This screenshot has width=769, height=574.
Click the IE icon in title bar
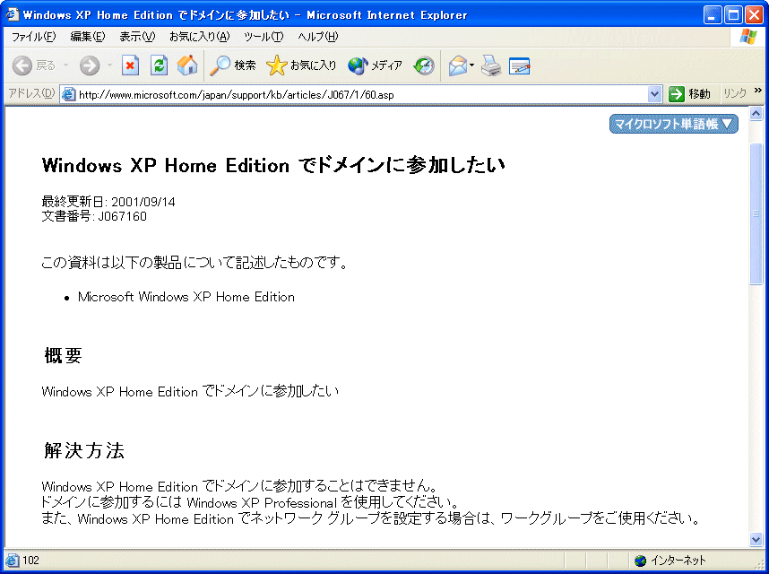click(13, 14)
